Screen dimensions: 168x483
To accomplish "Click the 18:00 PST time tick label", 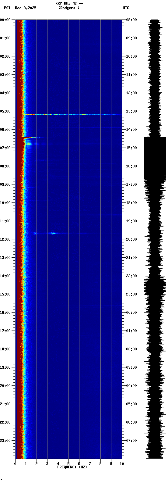I will tap(5, 349).
